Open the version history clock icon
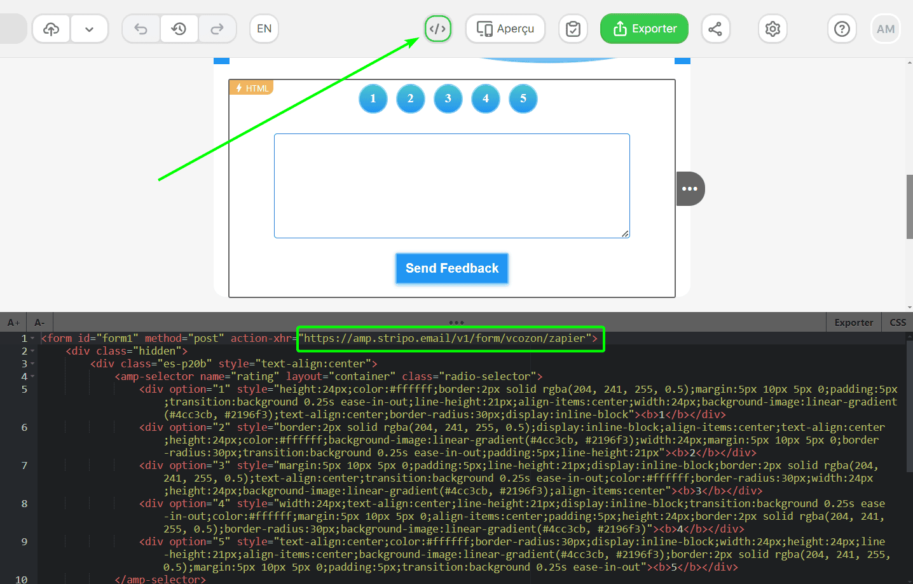This screenshot has height=584, width=913. click(x=179, y=29)
